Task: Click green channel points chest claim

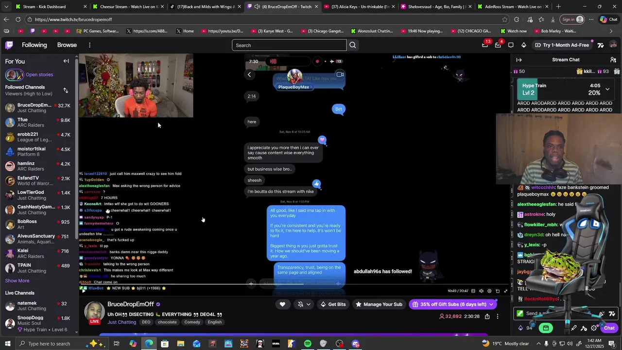Action: click(x=546, y=328)
